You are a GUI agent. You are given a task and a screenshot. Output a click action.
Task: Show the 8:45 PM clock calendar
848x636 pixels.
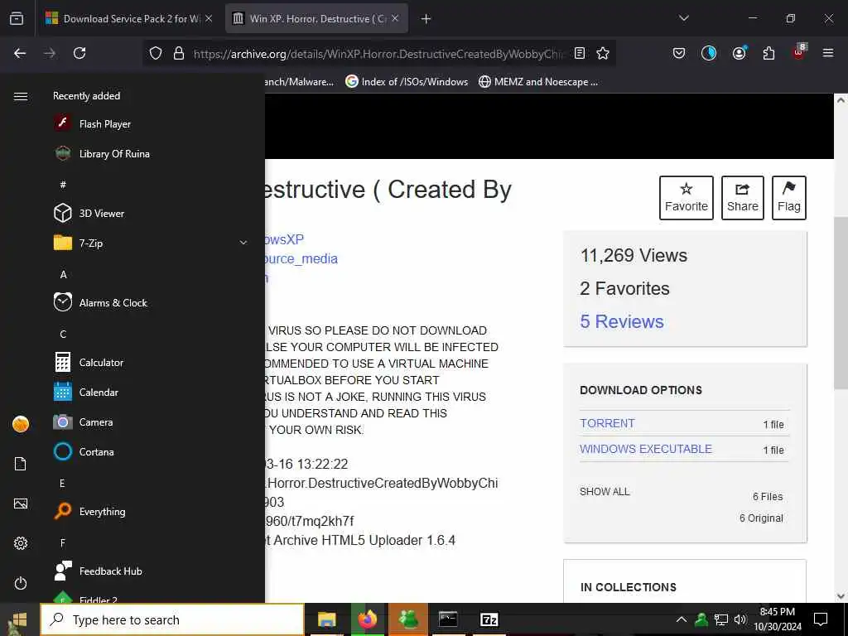pyautogui.click(x=777, y=619)
